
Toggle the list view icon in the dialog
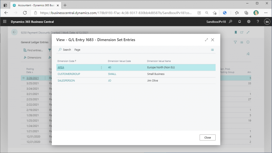[x=212, y=50]
